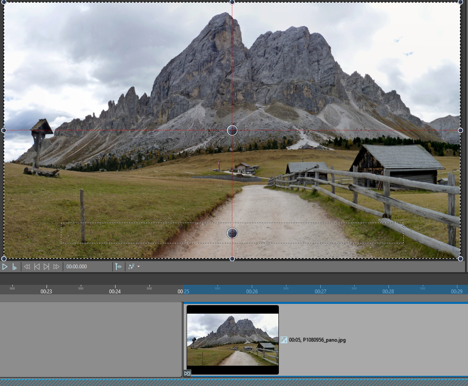Image resolution: width=468 pixels, height=386 pixels.
Task: Click the motion path nodes icon
Action: tap(131, 267)
